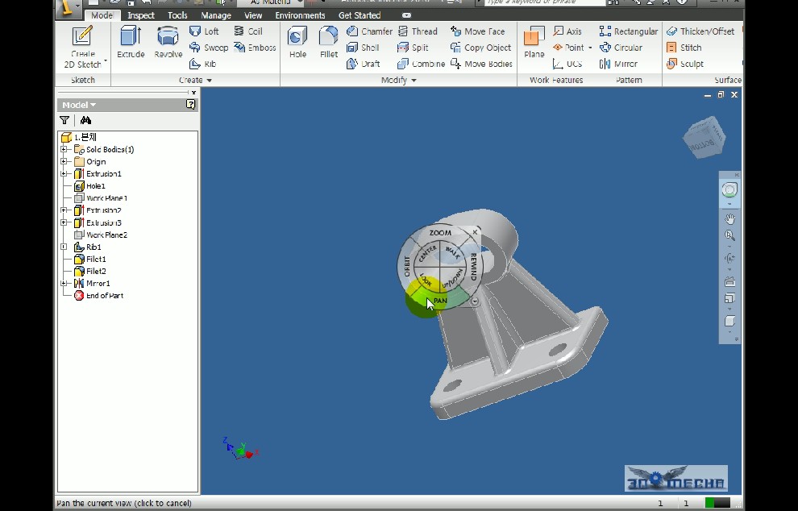The width and height of the screenshot is (798, 511).
Task: Open the Point tool dropdown arrow
Action: tap(590, 48)
